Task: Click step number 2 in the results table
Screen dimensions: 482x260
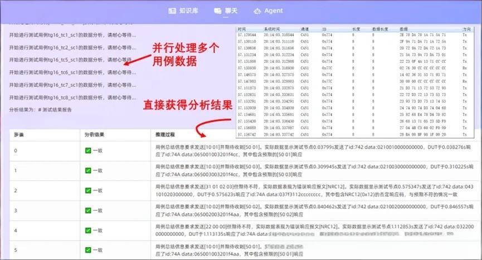Action: pyautogui.click(x=16, y=190)
